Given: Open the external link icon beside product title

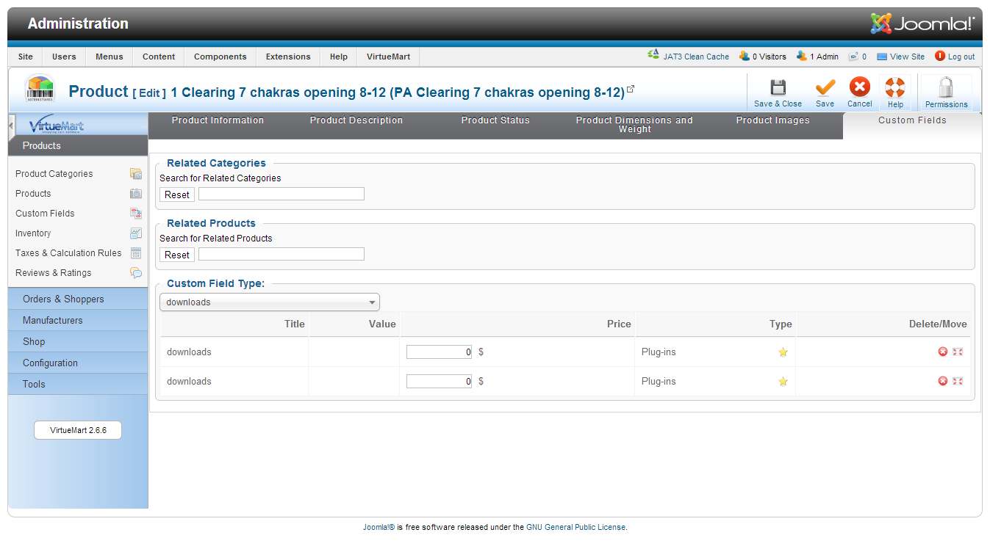Looking at the screenshot, I should 631,90.
